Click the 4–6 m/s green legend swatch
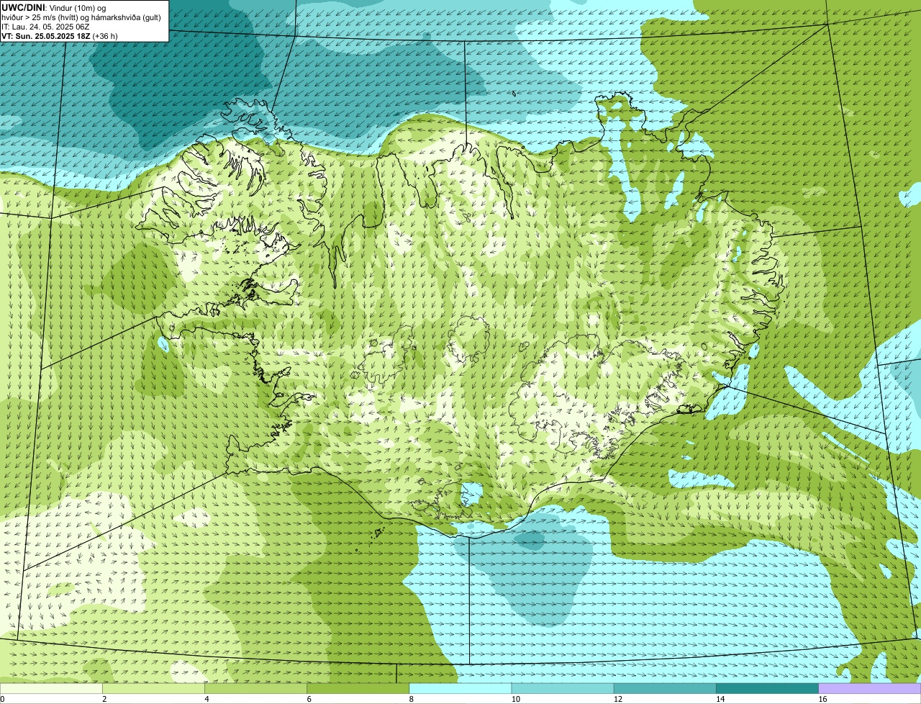921x704 pixels. click(255, 689)
